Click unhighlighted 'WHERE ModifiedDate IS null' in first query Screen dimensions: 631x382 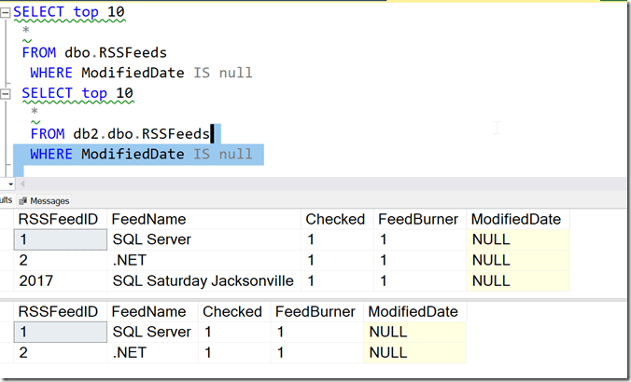point(141,73)
